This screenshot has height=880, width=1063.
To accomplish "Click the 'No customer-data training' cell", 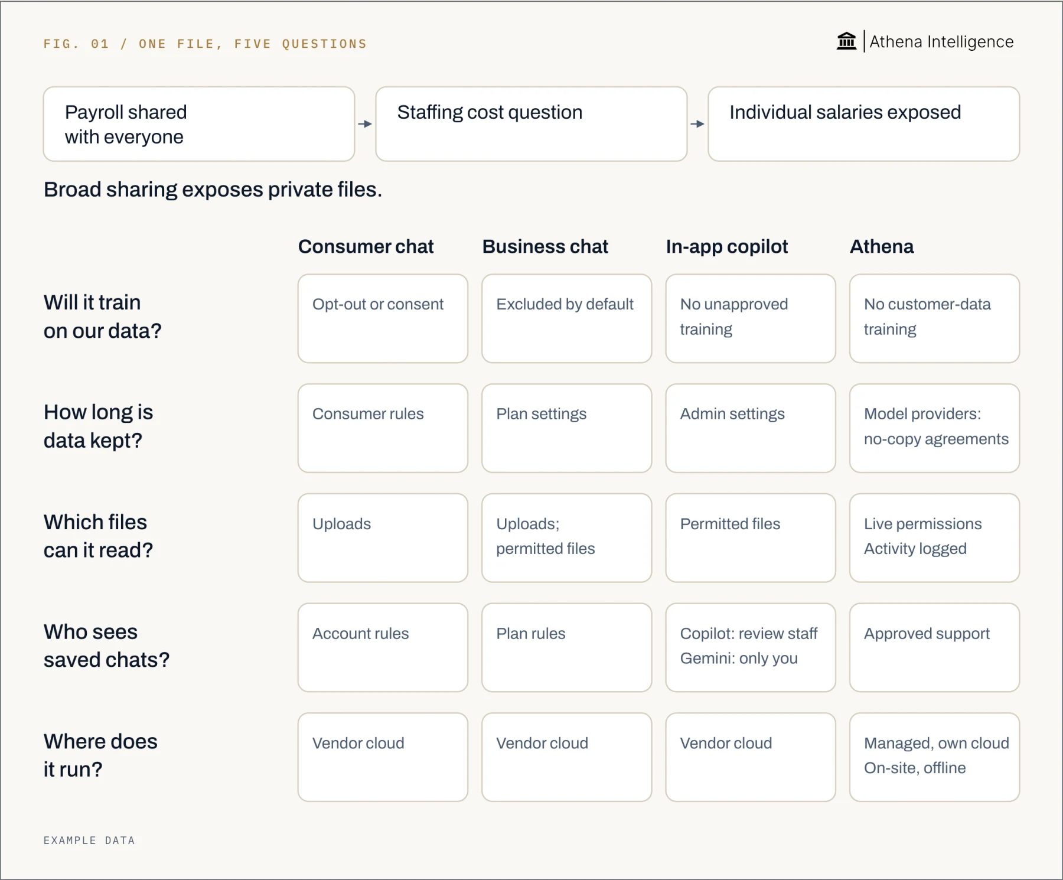I will click(x=935, y=318).
